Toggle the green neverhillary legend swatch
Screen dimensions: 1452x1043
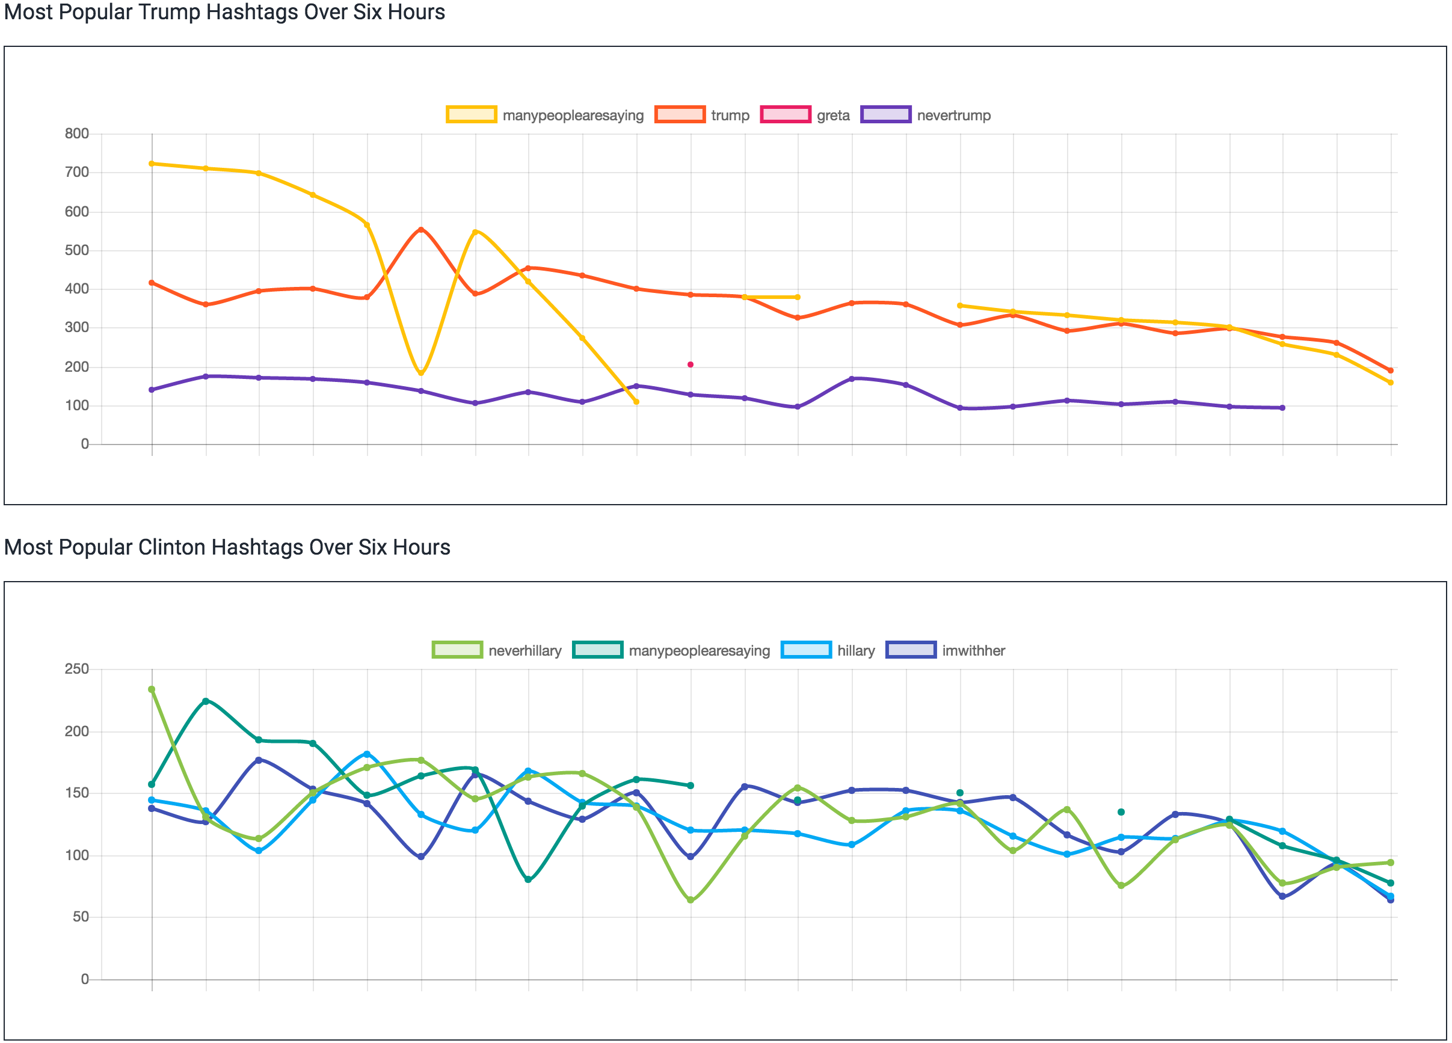tap(457, 650)
